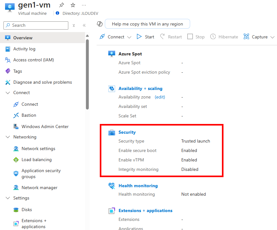Open the Copilot icon beside suggestion
The width and height of the screenshot is (277, 230).
tap(100, 24)
